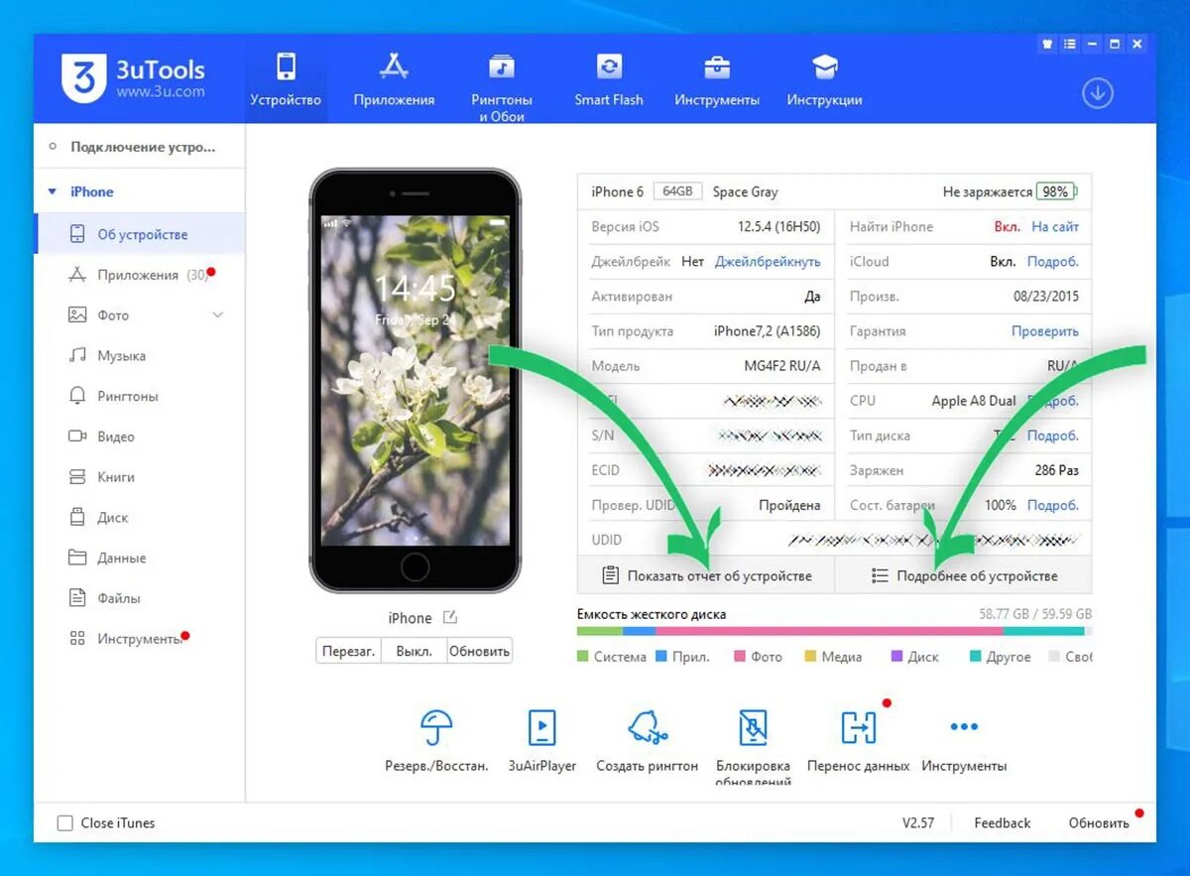Click the pink Фото legend swatch

(740, 657)
